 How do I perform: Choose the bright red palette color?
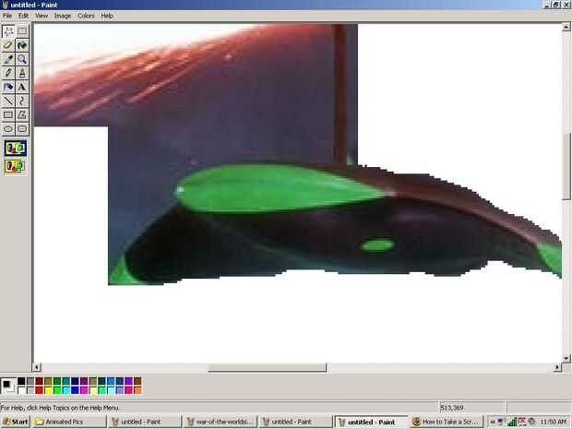(x=40, y=390)
